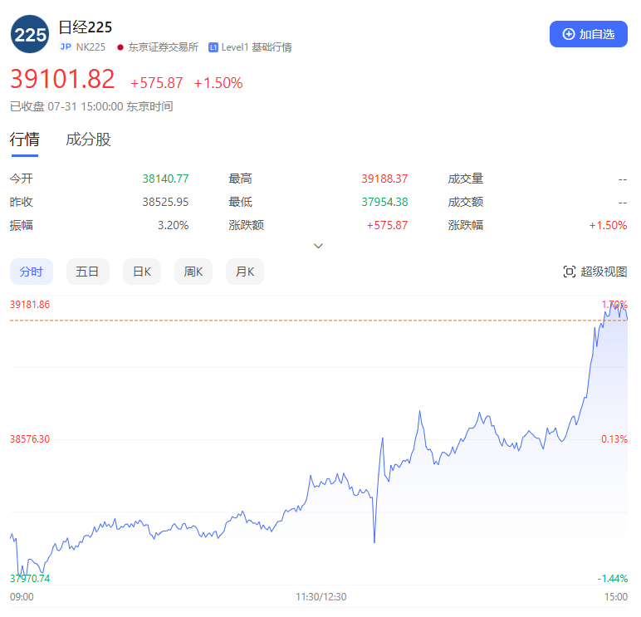
Task: Click the 最高 value 39188.37
Action: coord(384,179)
